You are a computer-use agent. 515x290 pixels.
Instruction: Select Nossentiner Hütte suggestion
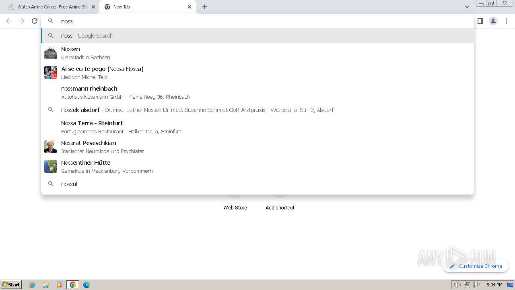click(257, 166)
